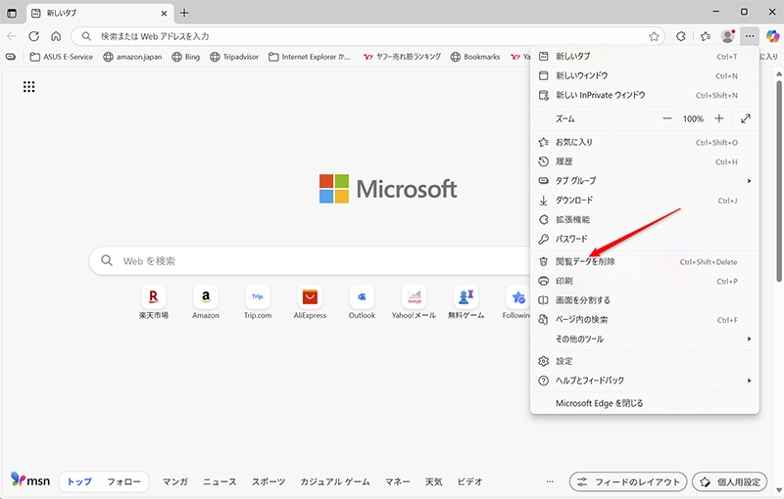
Task: Open the Bing bookmark
Action: pyautogui.click(x=185, y=57)
